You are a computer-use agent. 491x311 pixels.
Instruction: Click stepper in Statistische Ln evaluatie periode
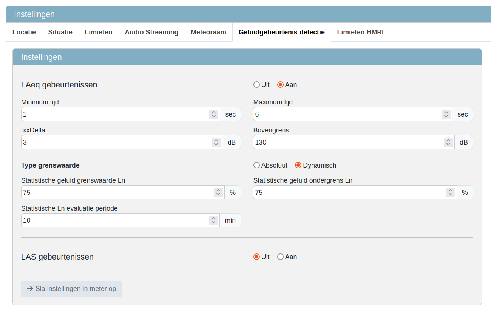[213, 221]
